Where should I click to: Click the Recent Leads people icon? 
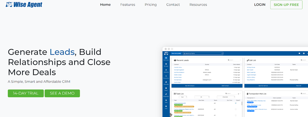pos(175,60)
